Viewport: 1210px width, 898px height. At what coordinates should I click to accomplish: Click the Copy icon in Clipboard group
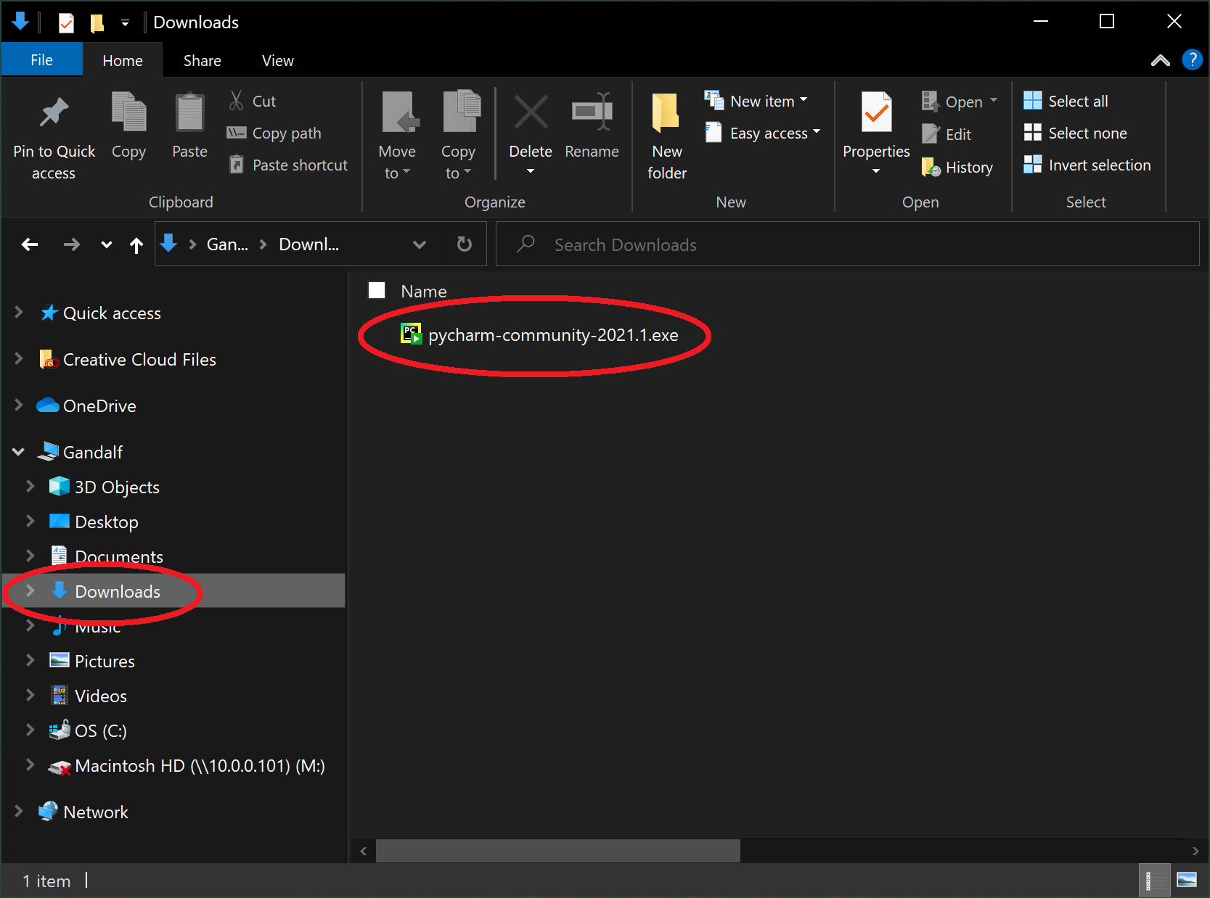click(x=128, y=112)
